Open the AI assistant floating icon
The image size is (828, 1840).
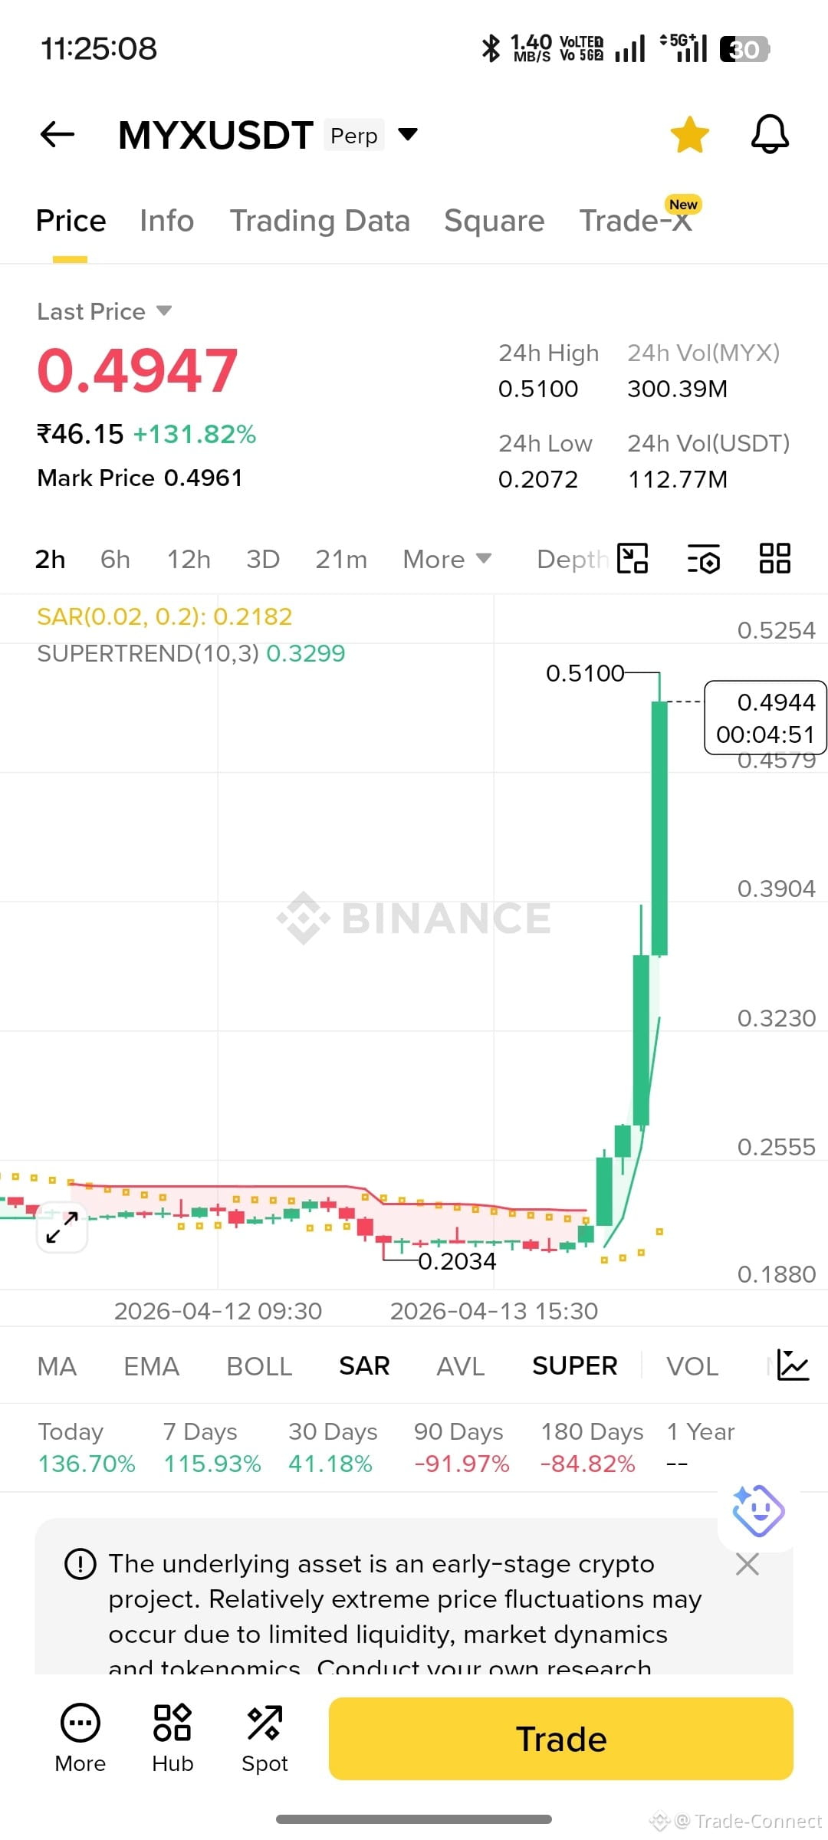pyautogui.click(x=757, y=1511)
